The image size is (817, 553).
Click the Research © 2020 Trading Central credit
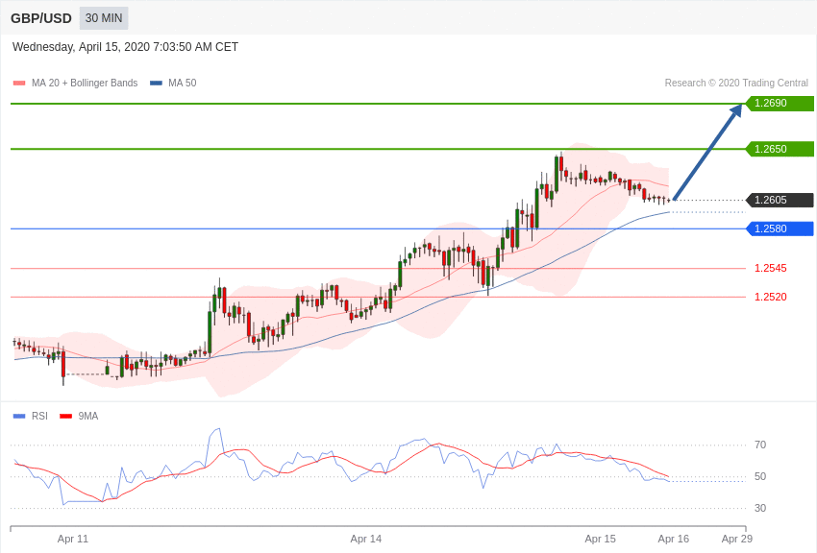tap(736, 83)
